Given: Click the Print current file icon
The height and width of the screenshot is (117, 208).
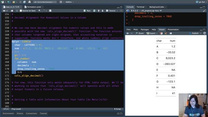Looking at the screenshot, I should [x=30, y=2].
